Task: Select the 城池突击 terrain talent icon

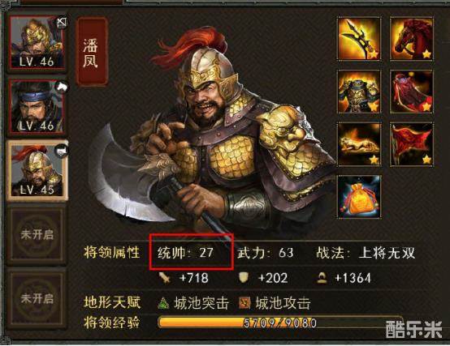Action: 163,303
